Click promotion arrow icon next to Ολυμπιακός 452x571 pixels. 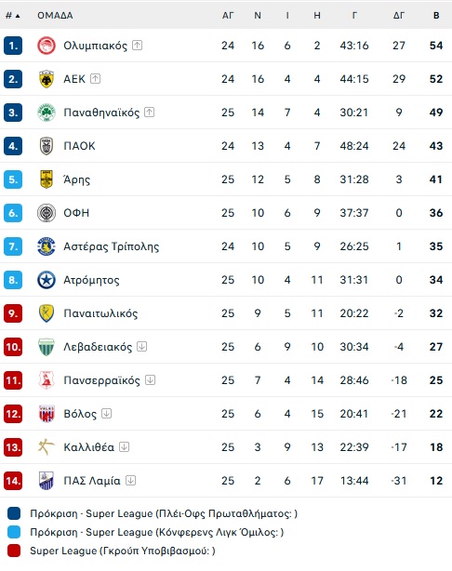137,46
